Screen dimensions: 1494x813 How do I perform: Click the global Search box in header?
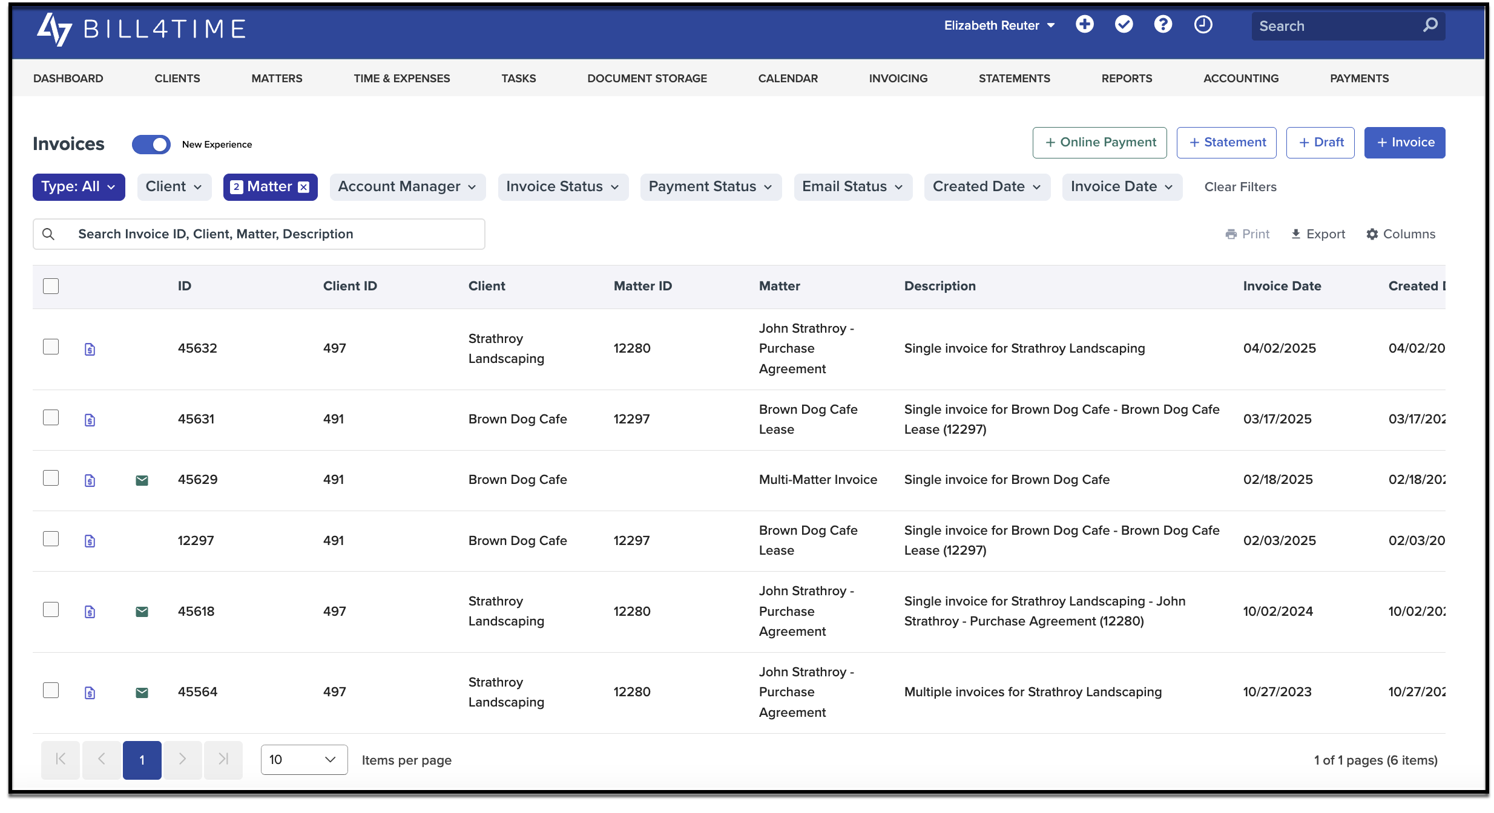point(1348,26)
